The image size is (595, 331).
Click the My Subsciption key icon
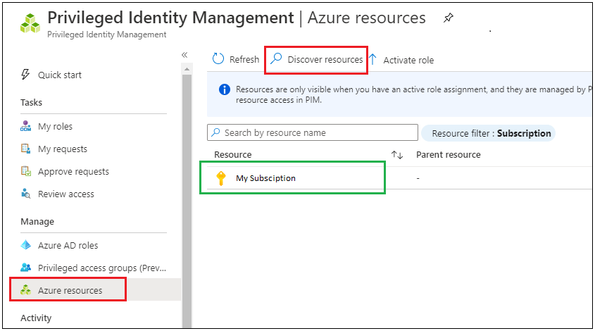[x=221, y=178]
